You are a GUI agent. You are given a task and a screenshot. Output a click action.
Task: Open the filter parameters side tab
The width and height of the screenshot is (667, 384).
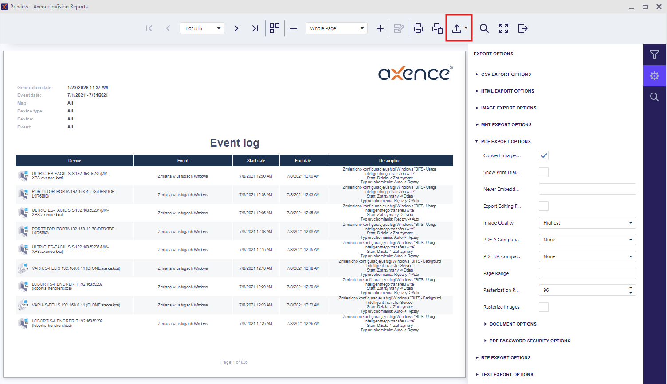(x=655, y=55)
